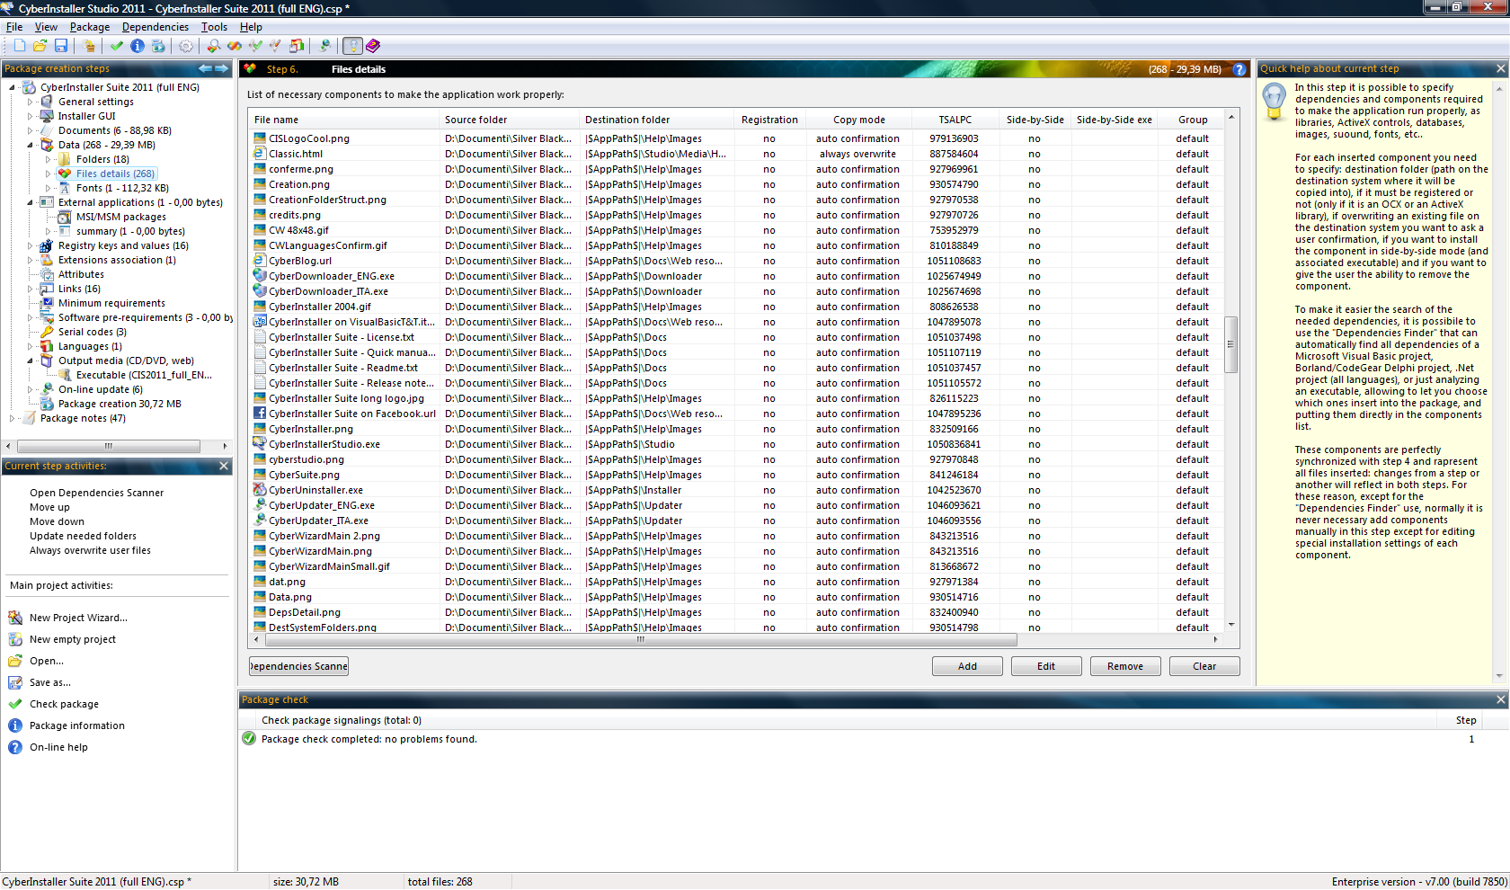The width and height of the screenshot is (1510, 890).
Task: Click the green checkmark Check package toolbar icon
Action: [x=117, y=45]
